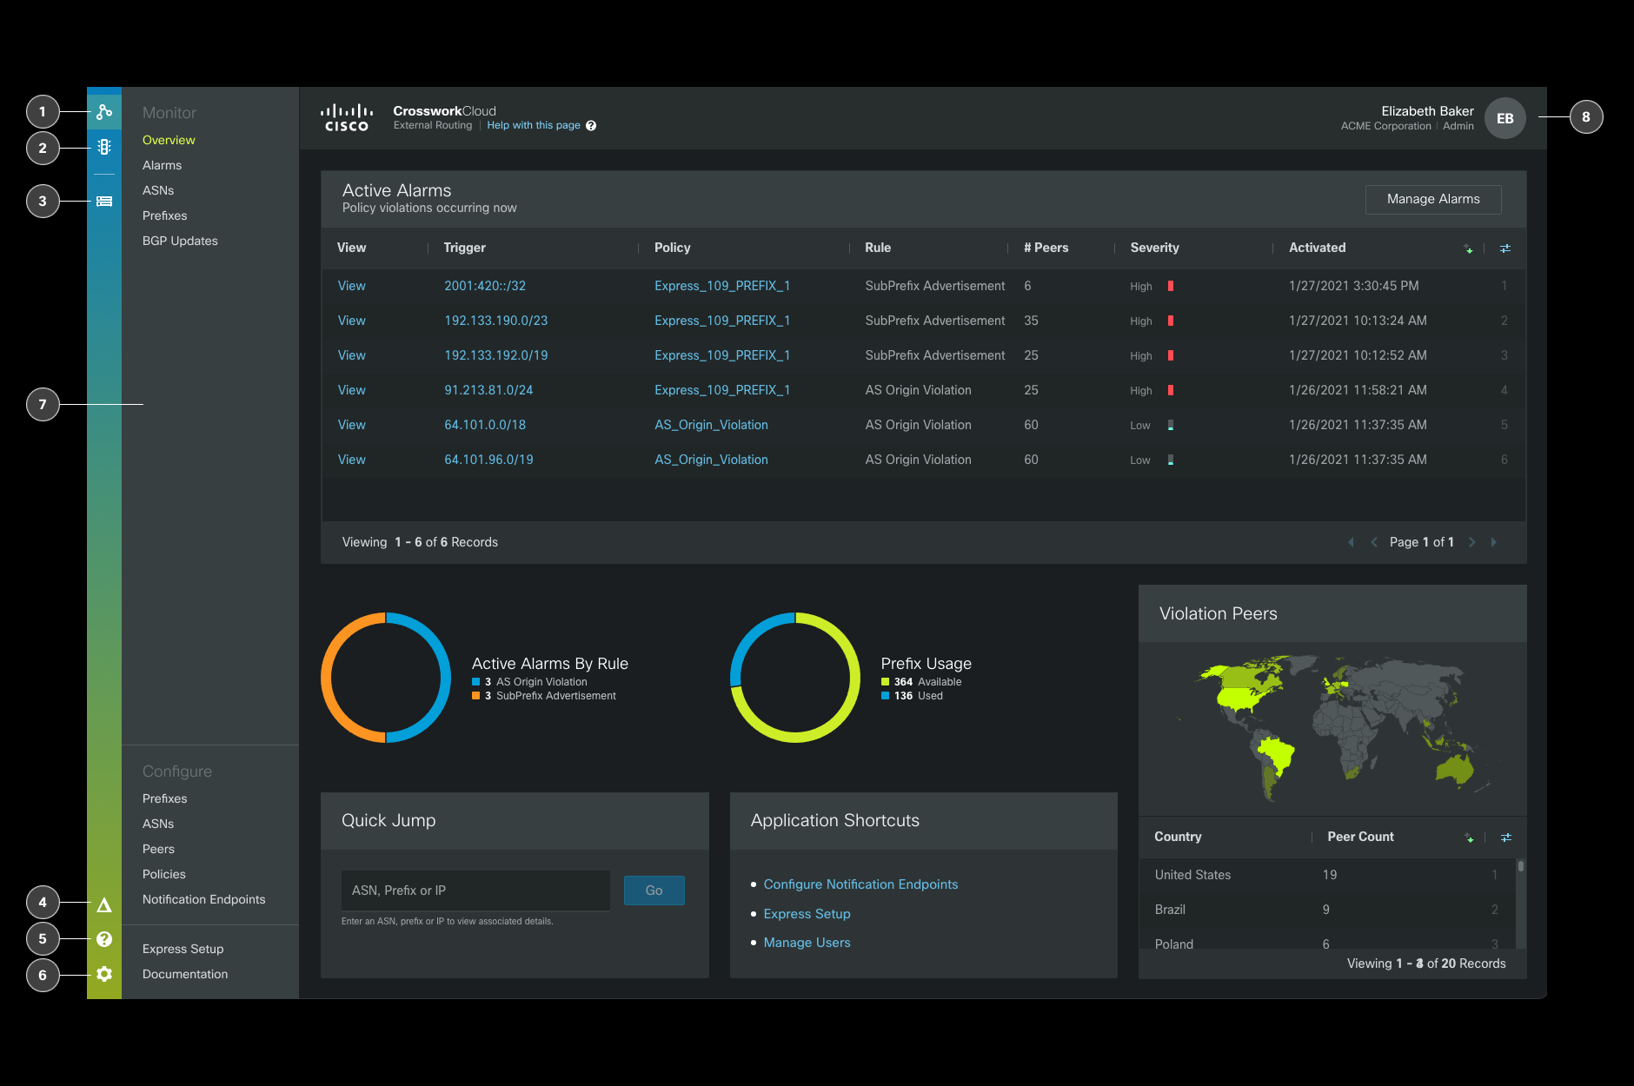Focus the ASN, Prefix or IP input
The image size is (1634, 1086).
click(x=475, y=891)
